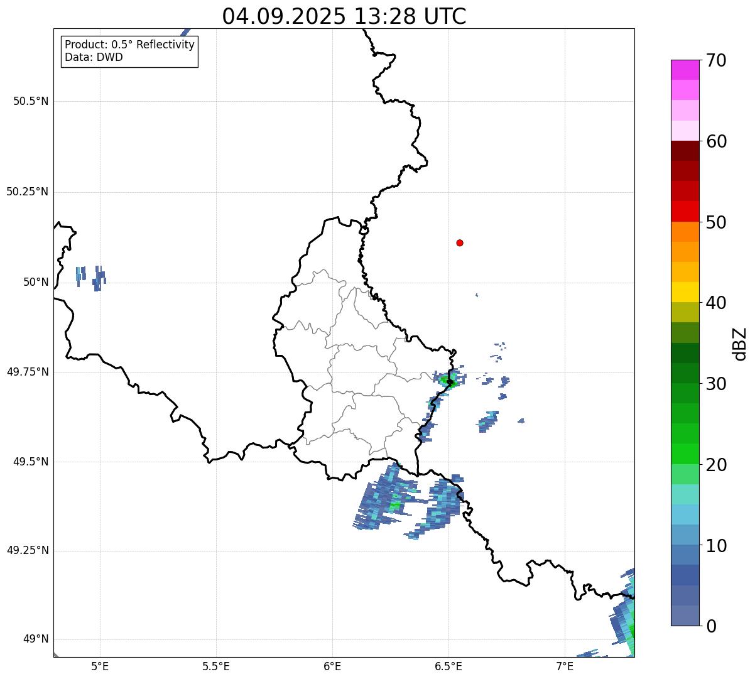Click the "Product: 0.5° Reflectivity" text
Screen dimensions: 755x679
click(130, 45)
